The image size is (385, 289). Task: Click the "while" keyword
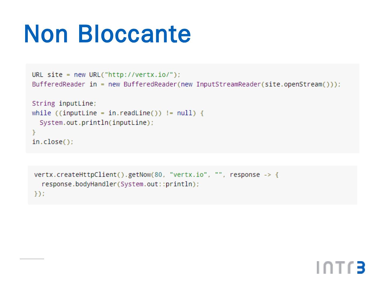(41, 113)
